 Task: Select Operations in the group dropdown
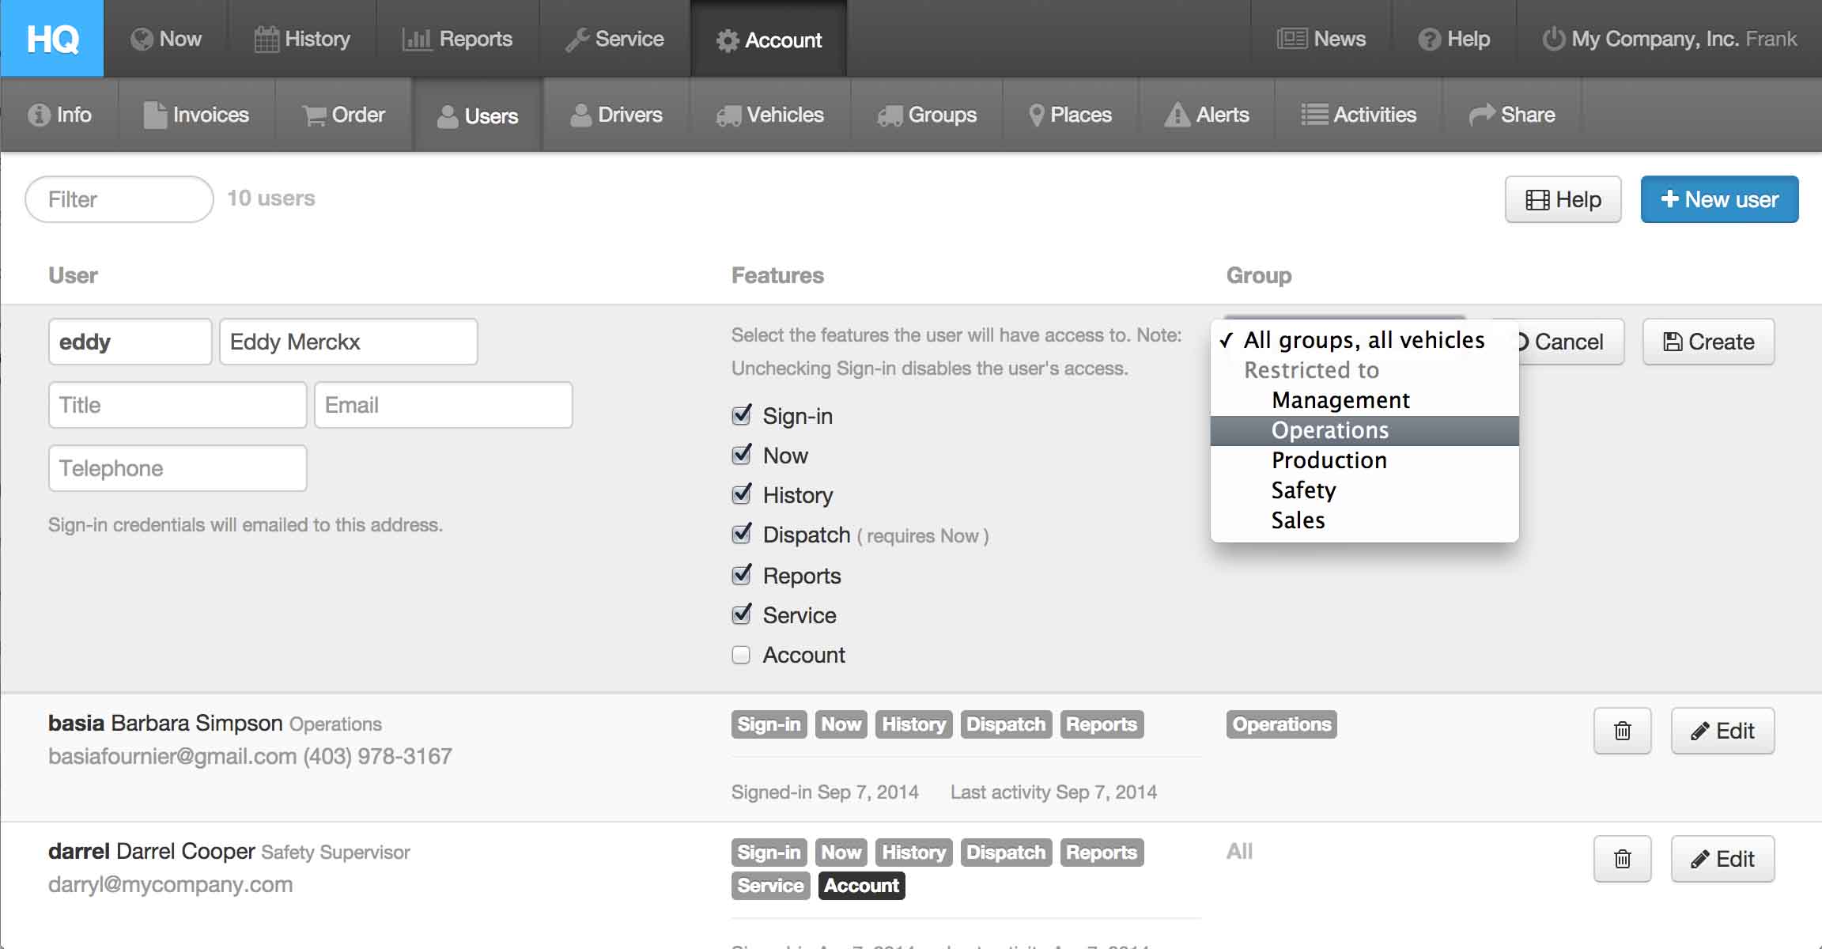tap(1330, 430)
